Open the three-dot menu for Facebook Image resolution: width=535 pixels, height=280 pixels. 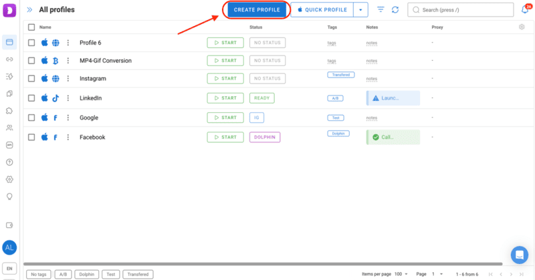tap(68, 137)
